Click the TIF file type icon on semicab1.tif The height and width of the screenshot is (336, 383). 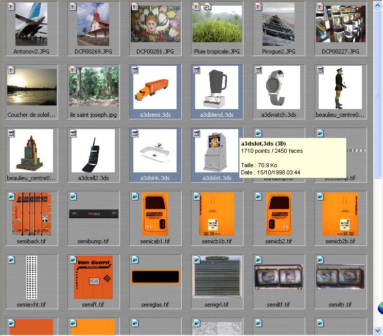point(135,197)
